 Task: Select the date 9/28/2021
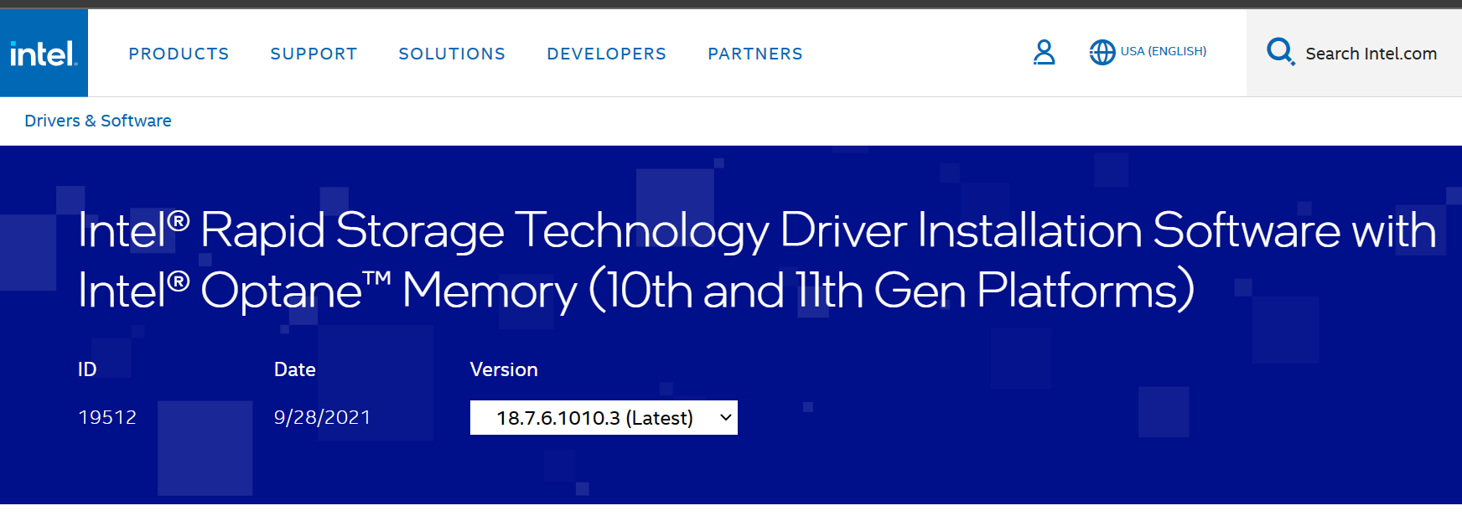tap(322, 417)
